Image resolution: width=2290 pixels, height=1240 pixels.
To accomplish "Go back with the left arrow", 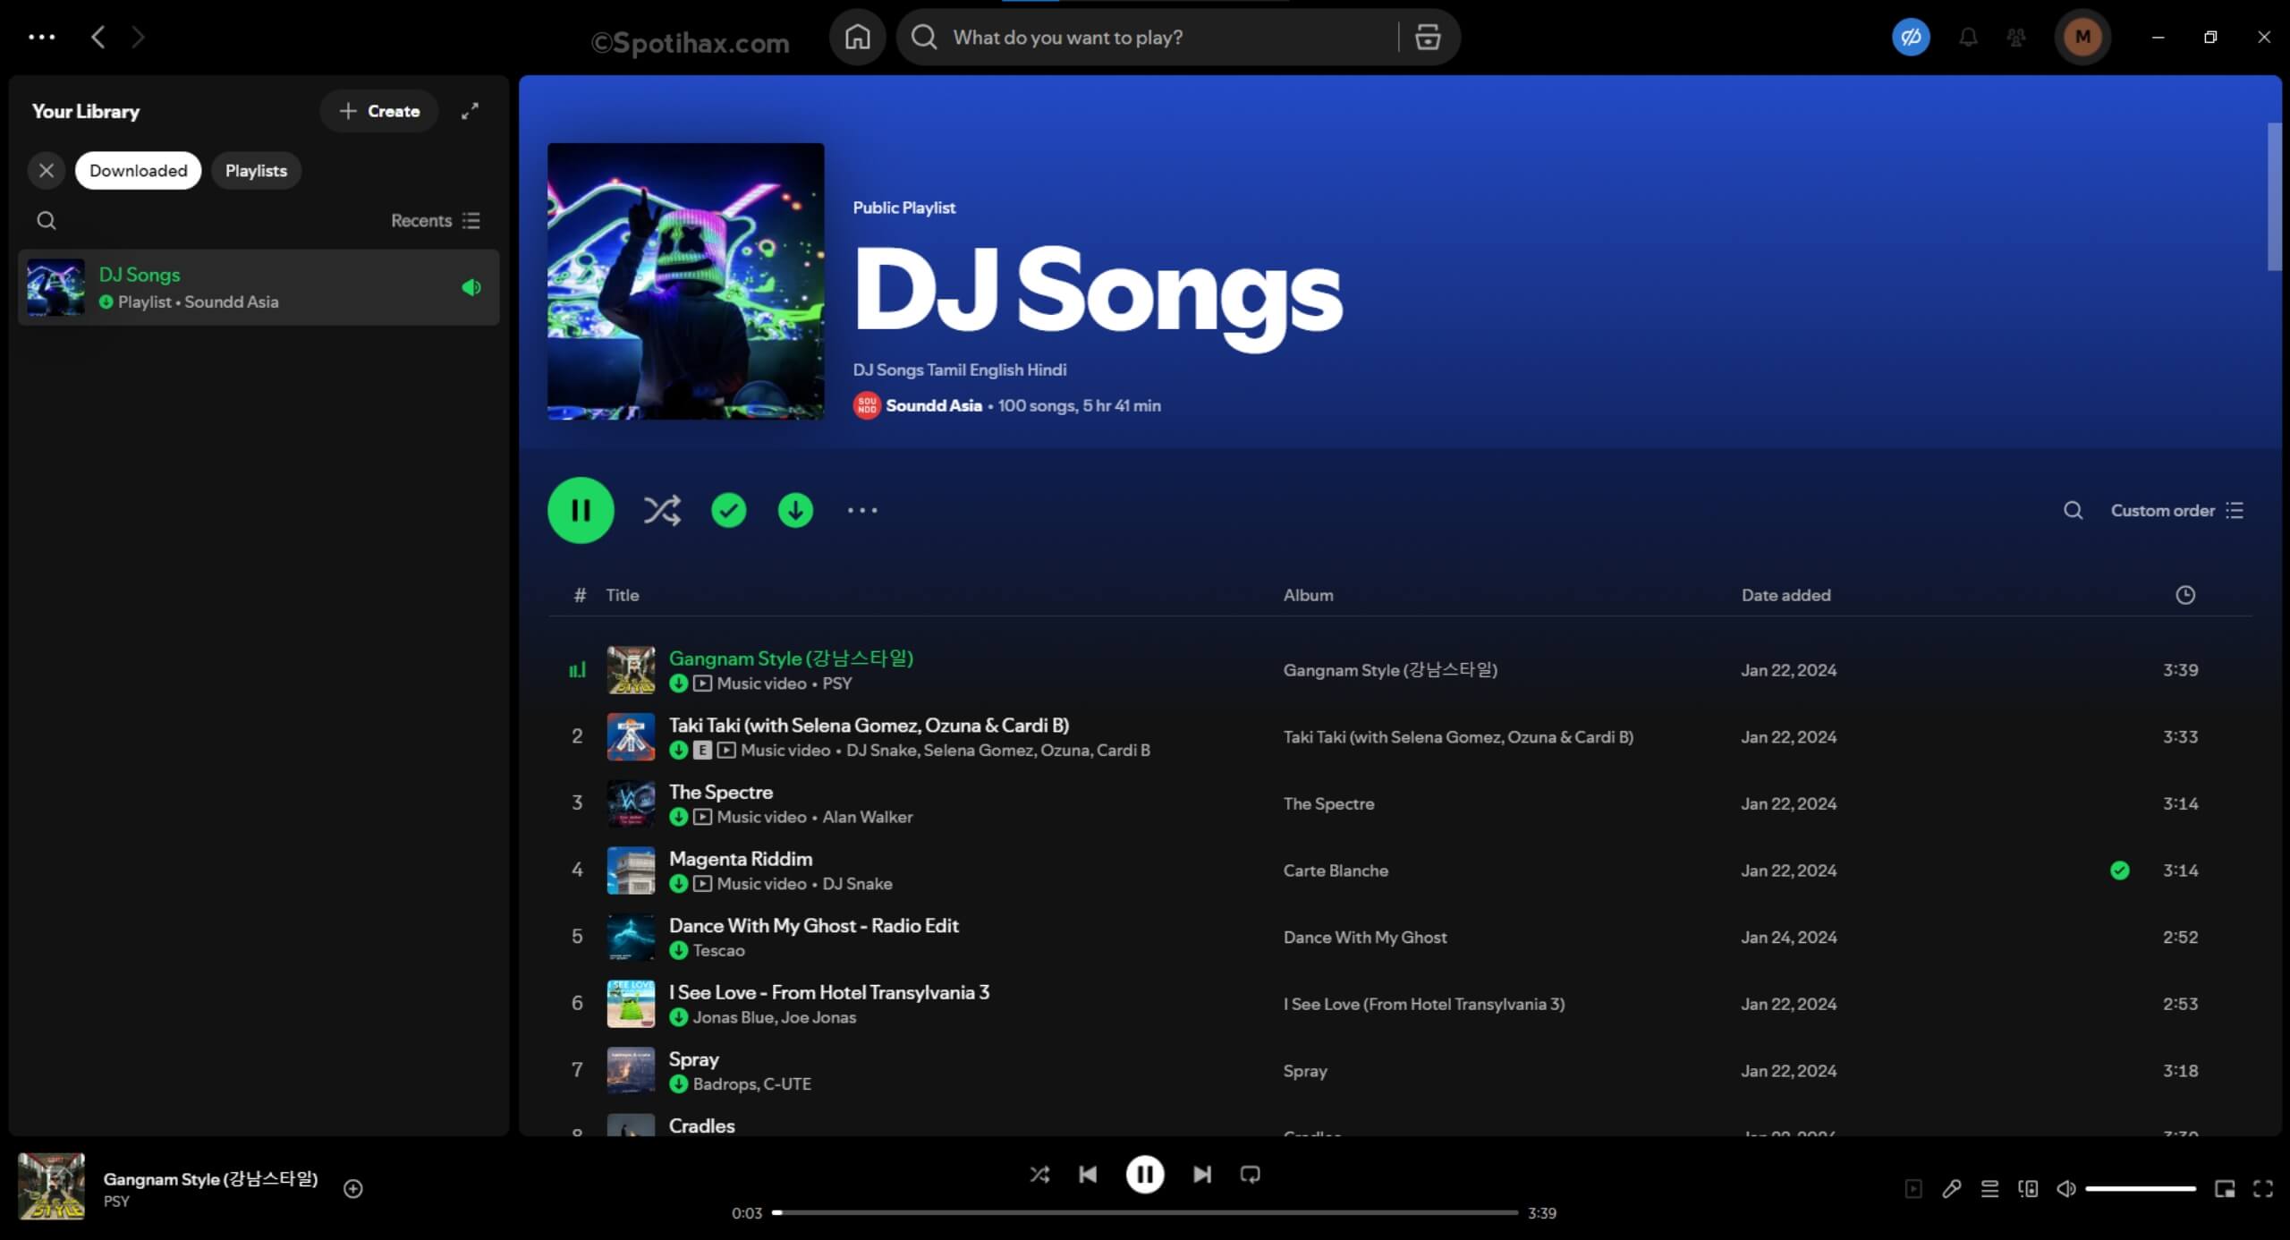I will click(98, 37).
